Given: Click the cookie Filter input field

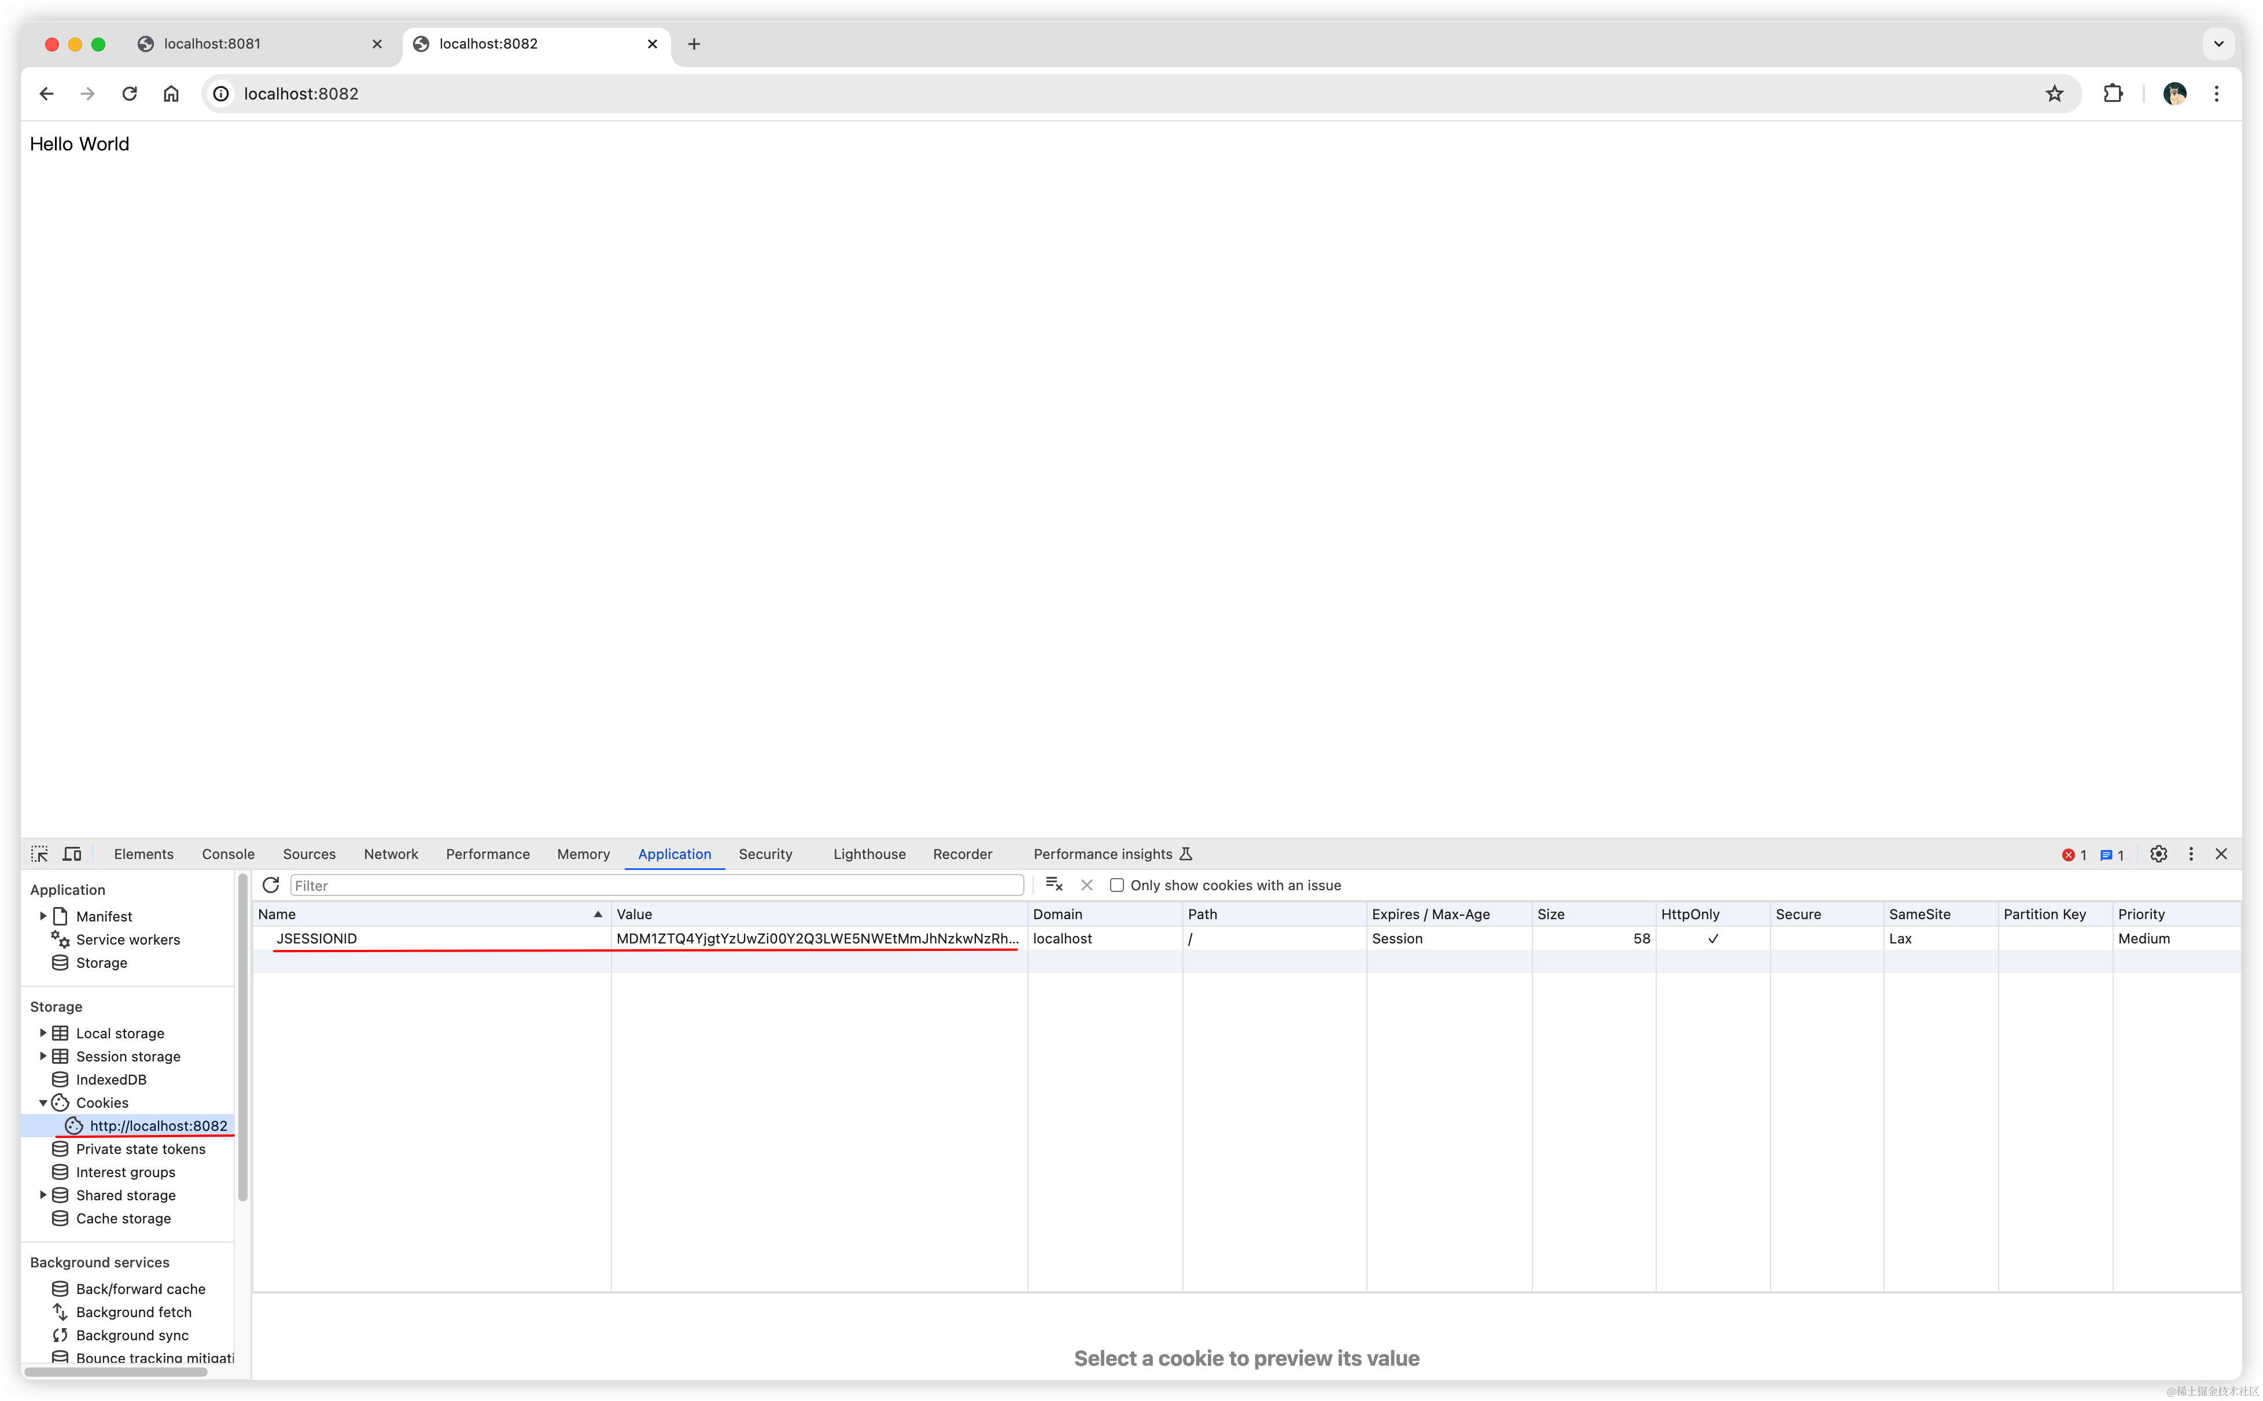Looking at the screenshot, I should [656, 885].
